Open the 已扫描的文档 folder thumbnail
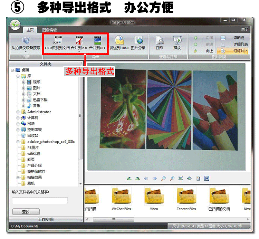Image resolution: width=259 pixels, height=239 pixels. coord(219,199)
